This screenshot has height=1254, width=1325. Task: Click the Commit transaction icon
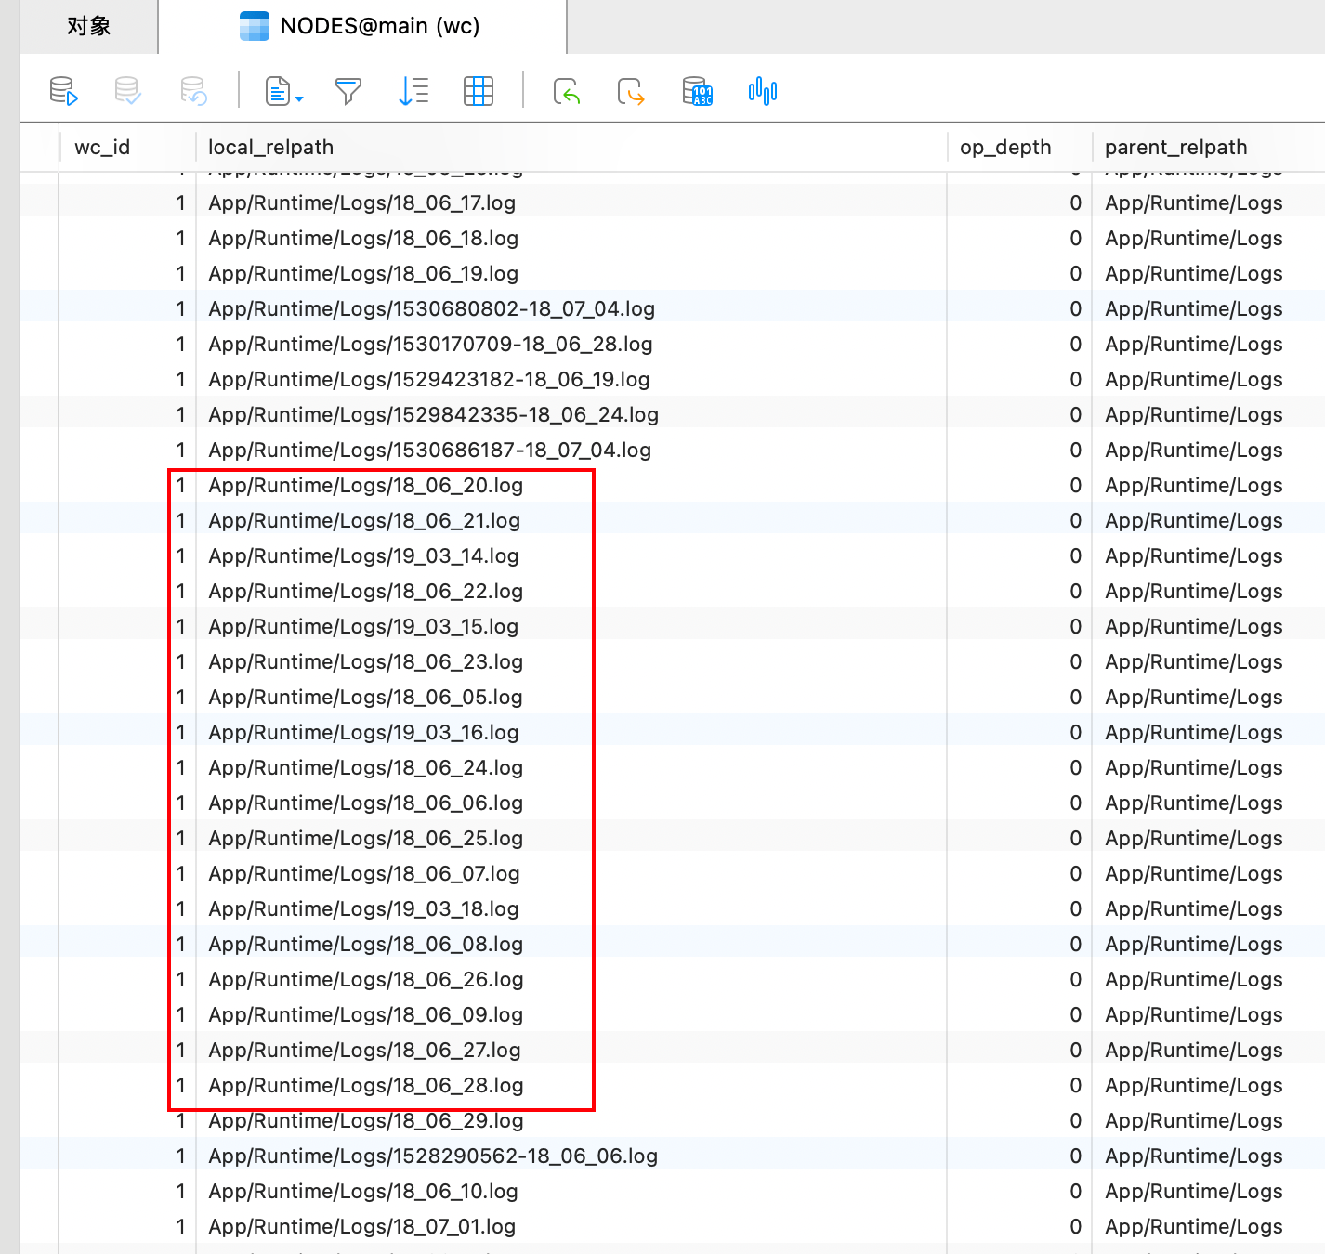pyautogui.click(x=127, y=91)
